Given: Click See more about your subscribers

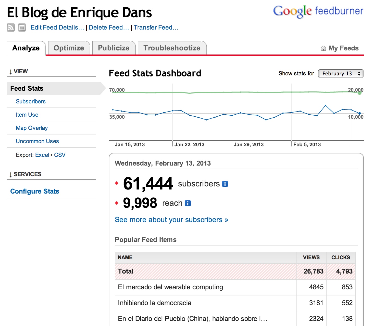Looking at the screenshot, I should [171, 220].
